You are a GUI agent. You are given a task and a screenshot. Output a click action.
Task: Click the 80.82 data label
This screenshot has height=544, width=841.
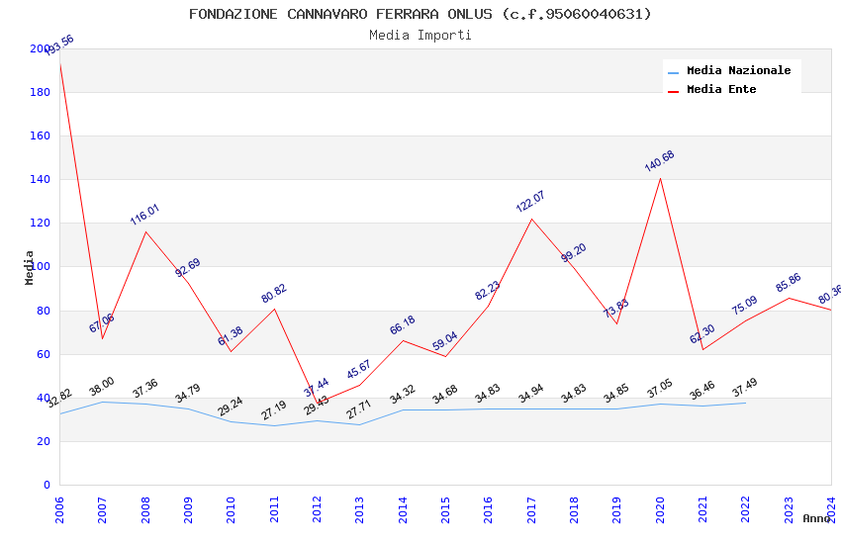pyautogui.click(x=274, y=293)
